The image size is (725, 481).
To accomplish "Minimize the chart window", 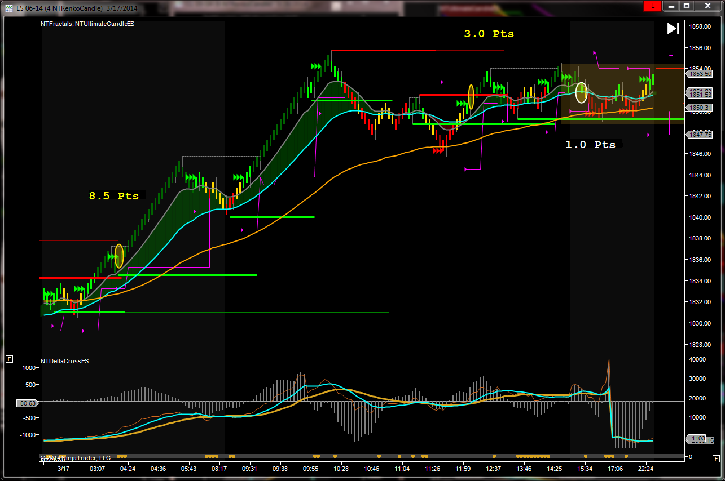I will pyautogui.click(x=670, y=6).
